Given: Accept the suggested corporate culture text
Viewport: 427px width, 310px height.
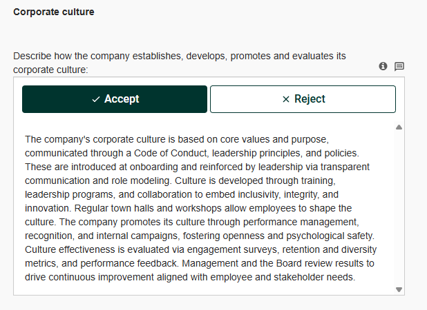Looking at the screenshot, I should pos(115,99).
